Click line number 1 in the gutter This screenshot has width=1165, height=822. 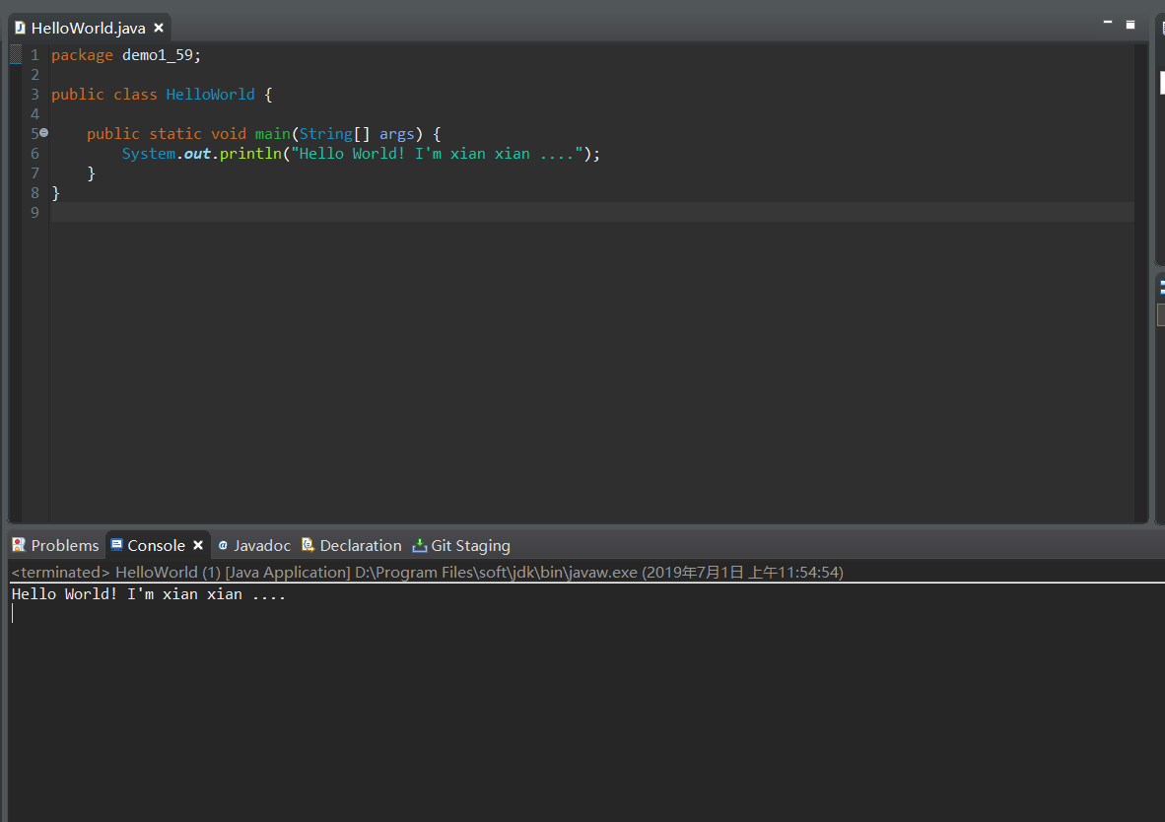coord(34,55)
